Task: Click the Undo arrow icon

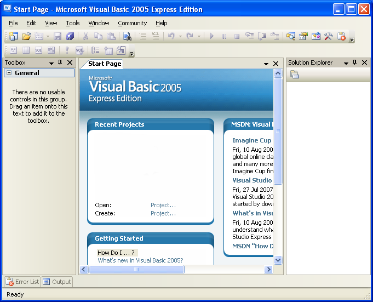Action: tap(171, 36)
